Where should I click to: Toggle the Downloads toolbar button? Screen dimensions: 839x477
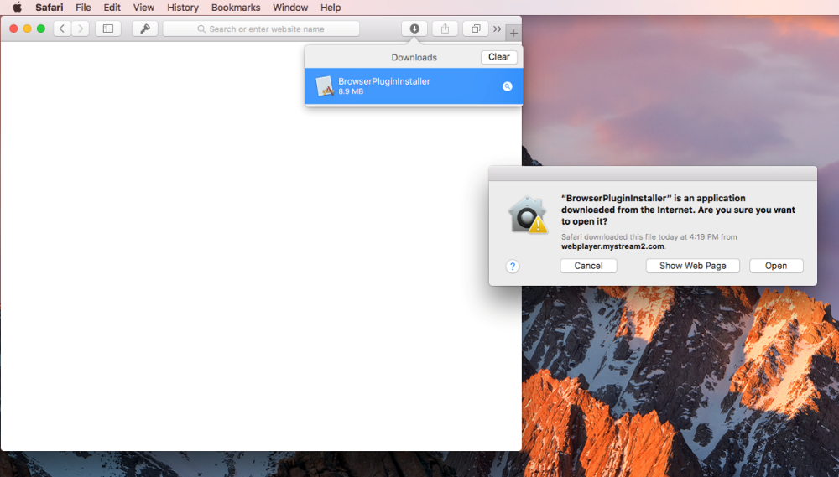coord(414,29)
